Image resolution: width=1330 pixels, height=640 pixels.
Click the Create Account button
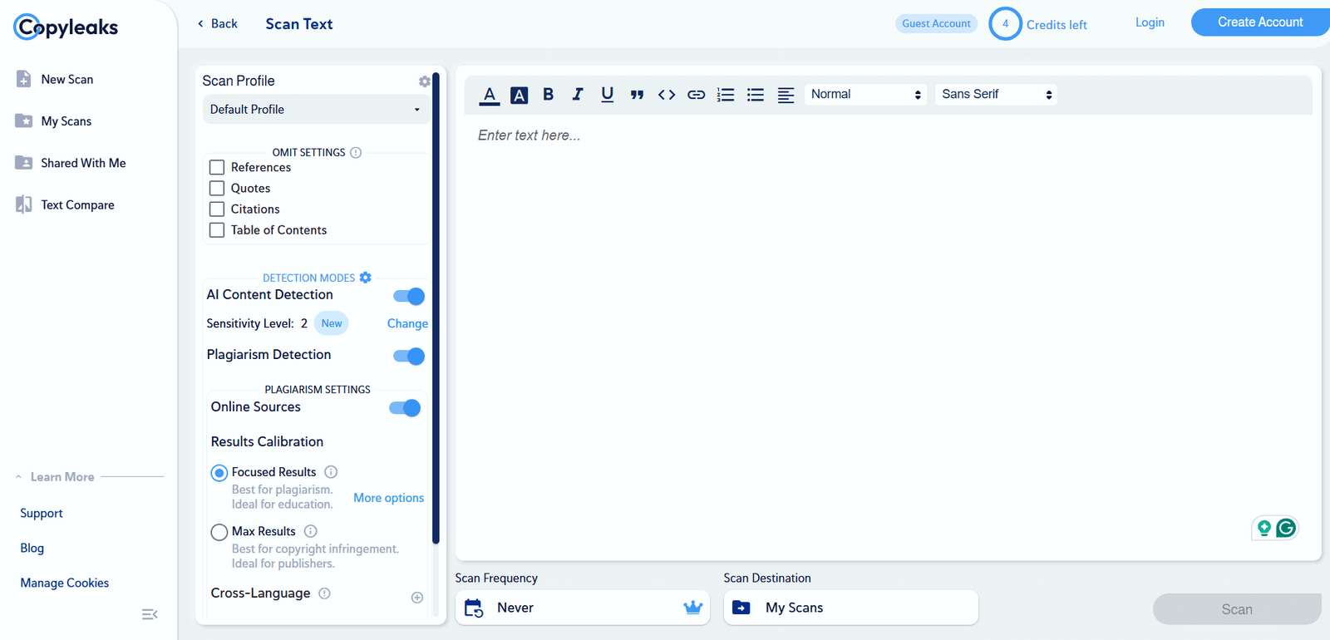(x=1259, y=22)
